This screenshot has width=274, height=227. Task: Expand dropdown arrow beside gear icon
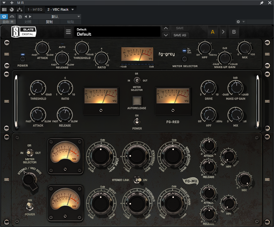tap(244, 22)
